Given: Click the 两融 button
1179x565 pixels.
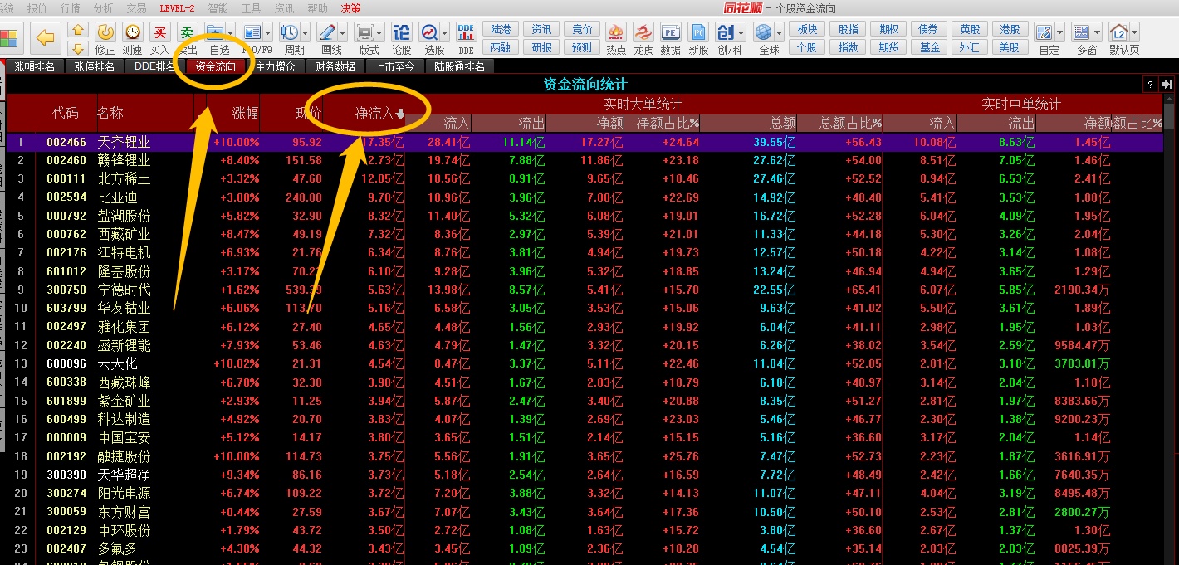Looking at the screenshot, I should [x=501, y=47].
